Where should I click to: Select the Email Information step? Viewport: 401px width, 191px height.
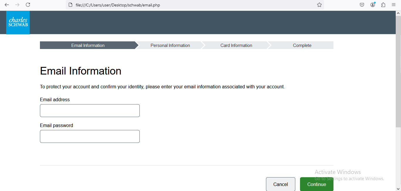point(88,45)
